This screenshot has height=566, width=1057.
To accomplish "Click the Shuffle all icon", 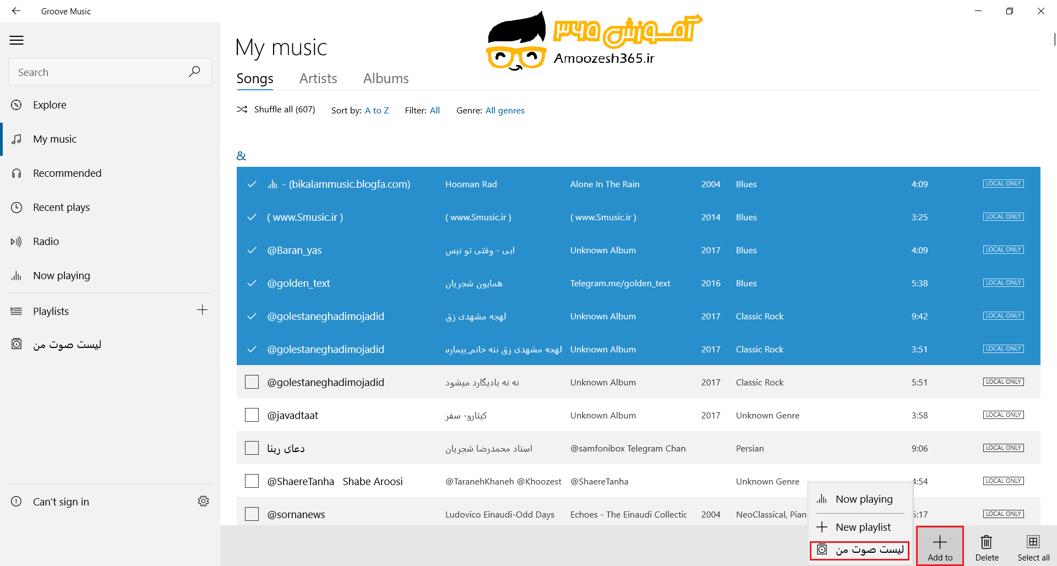I will 242,110.
